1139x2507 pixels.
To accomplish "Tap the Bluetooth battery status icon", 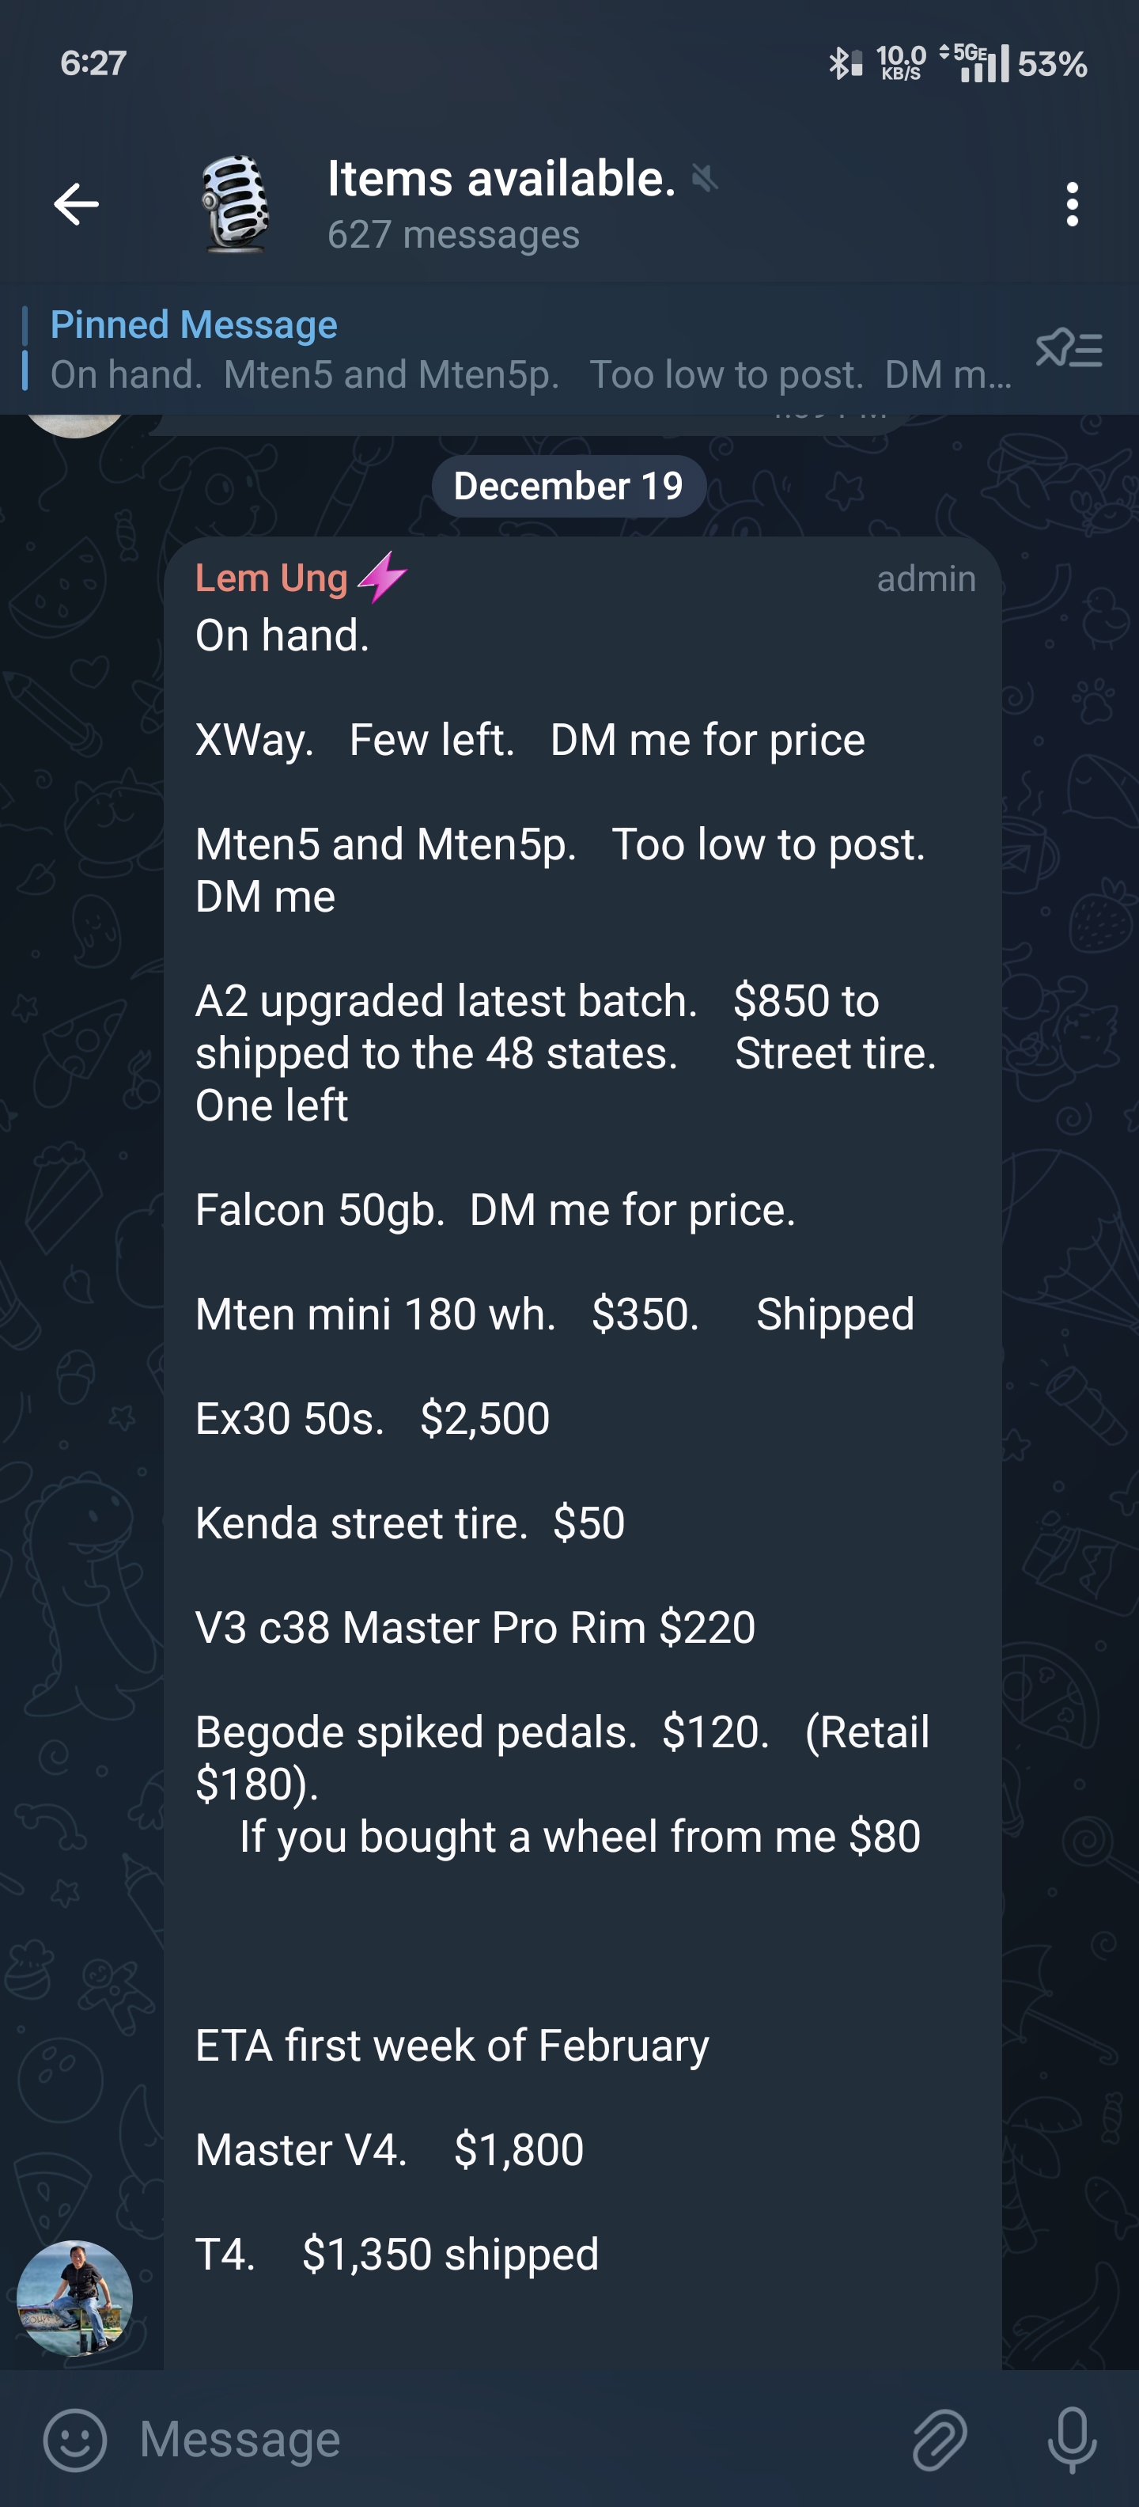I will click(x=846, y=64).
